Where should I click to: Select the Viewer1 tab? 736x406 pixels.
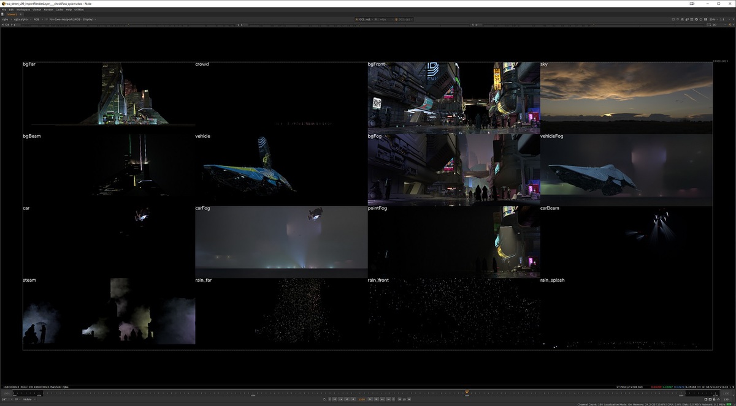[12, 14]
